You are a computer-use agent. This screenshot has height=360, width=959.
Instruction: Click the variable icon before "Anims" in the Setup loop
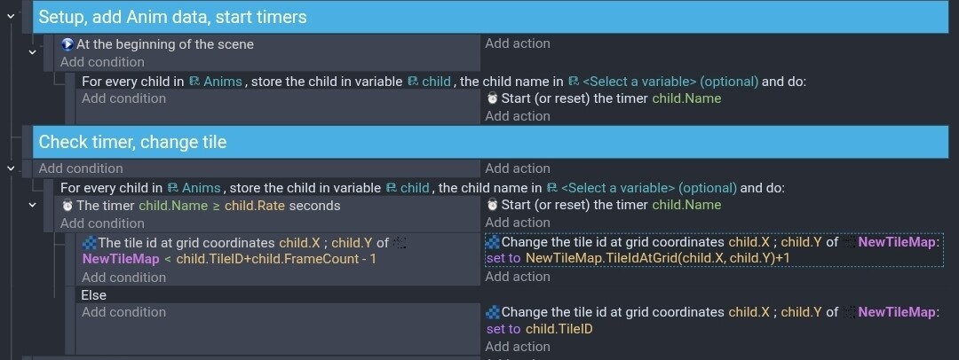click(x=194, y=81)
